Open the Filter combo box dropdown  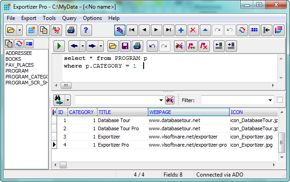270,100
